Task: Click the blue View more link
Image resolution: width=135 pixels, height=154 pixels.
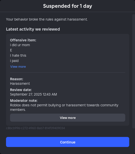Action: point(18,66)
